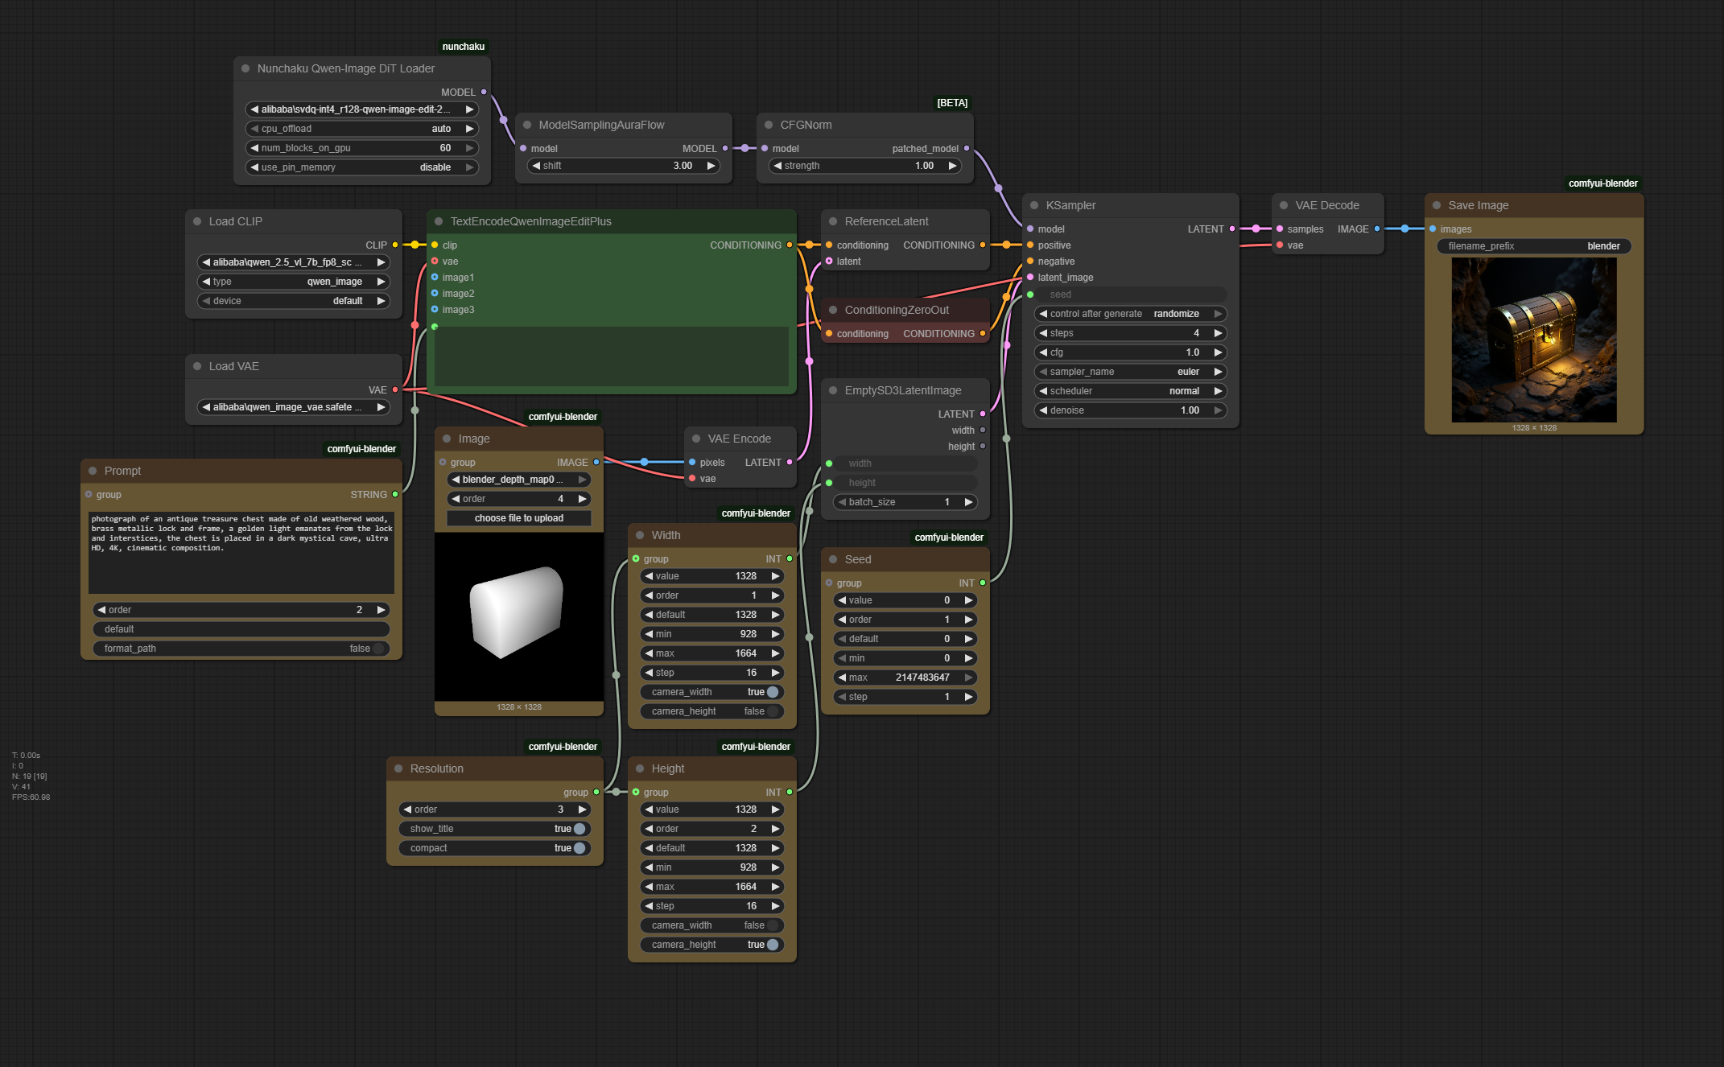1724x1067 pixels.
Task: Open control after generate randomize dropdown
Action: 1131,314
